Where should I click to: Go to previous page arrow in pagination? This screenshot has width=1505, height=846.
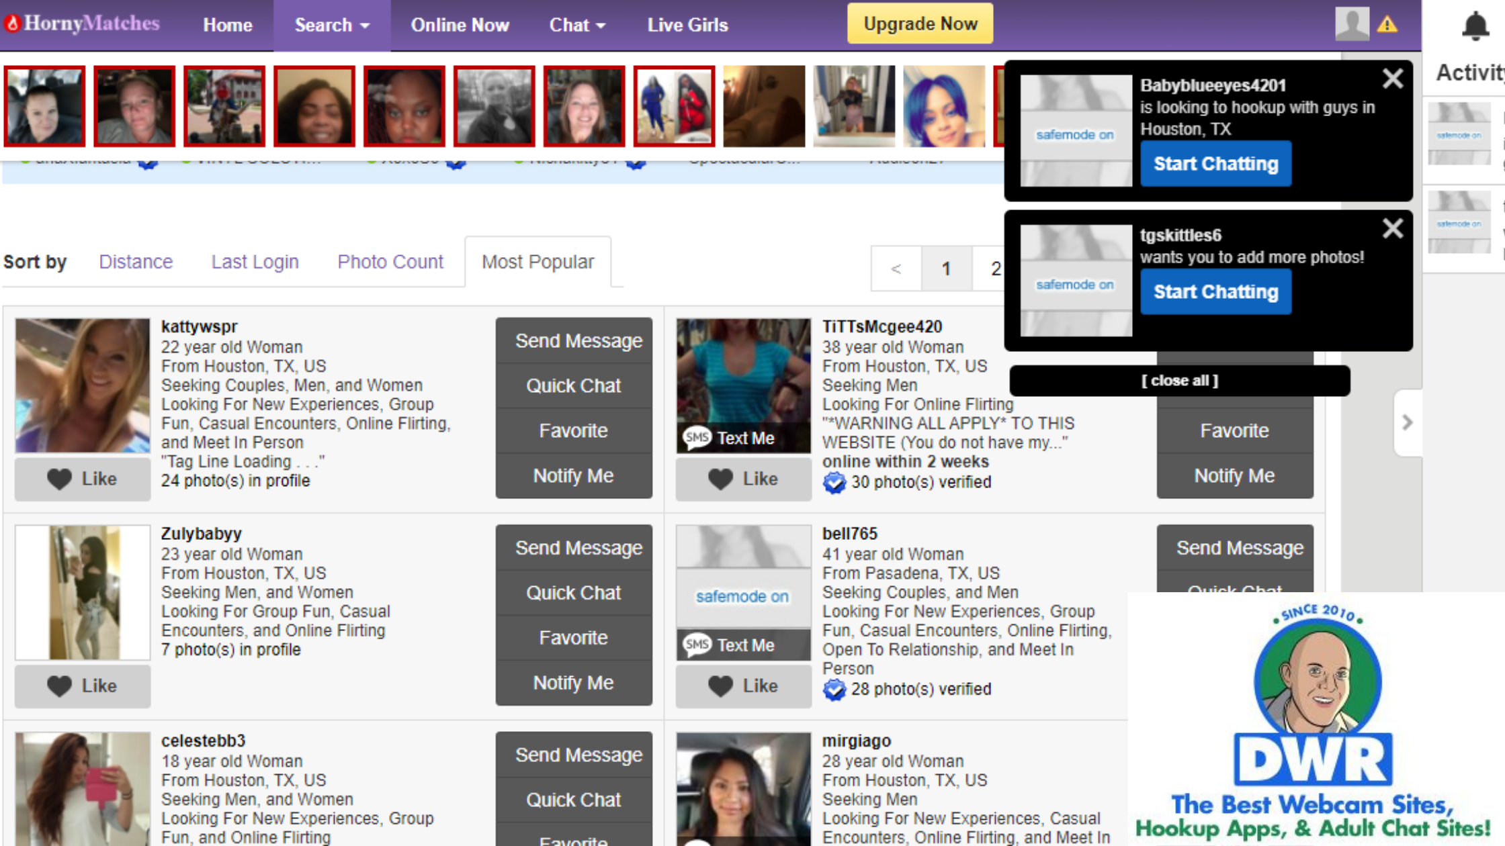click(896, 269)
